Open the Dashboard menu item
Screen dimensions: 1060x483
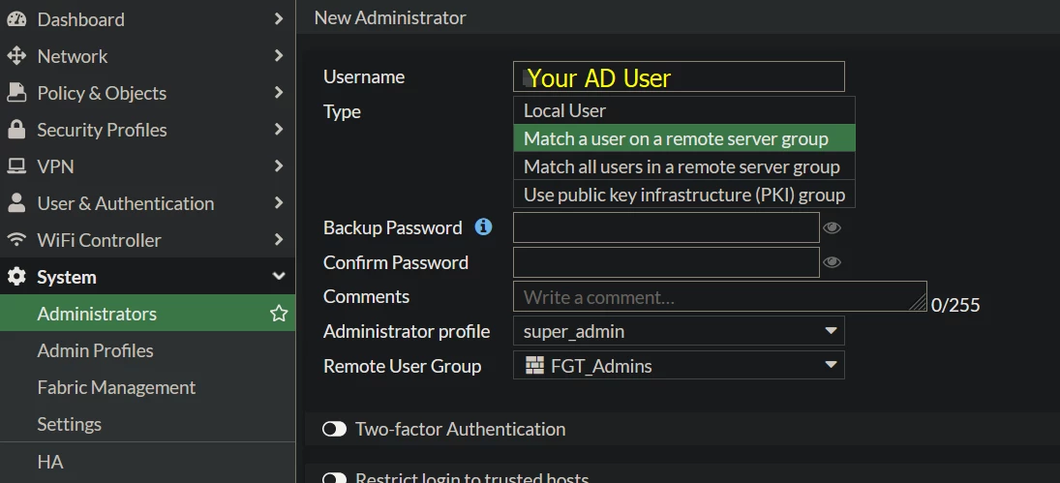pyautogui.click(x=147, y=19)
